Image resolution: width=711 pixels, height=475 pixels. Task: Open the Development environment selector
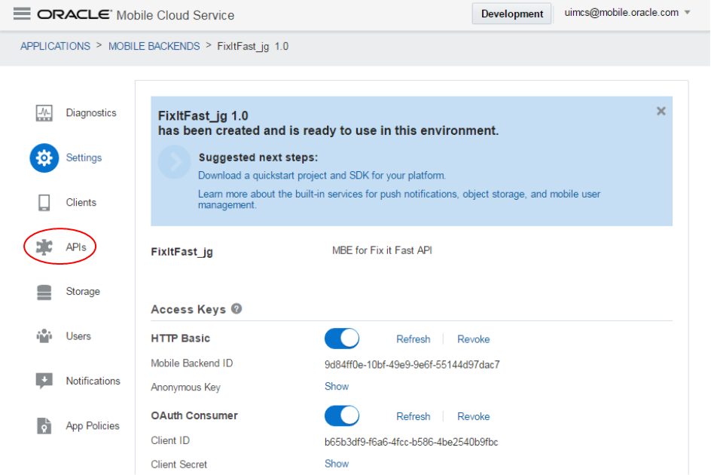512,14
